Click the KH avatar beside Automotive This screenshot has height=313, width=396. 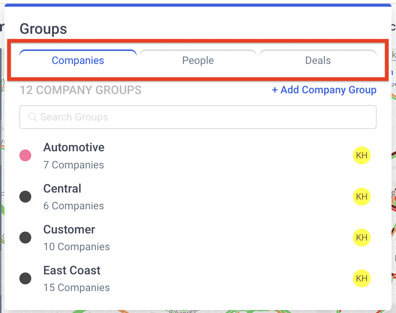click(362, 155)
